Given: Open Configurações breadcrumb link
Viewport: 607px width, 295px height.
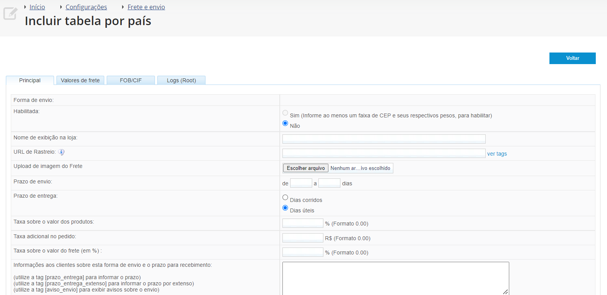Looking at the screenshot, I should click(86, 7).
